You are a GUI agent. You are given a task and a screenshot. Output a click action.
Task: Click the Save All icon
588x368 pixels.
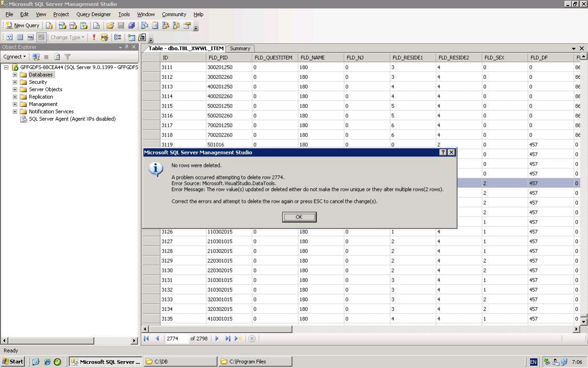(x=131, y=26)
